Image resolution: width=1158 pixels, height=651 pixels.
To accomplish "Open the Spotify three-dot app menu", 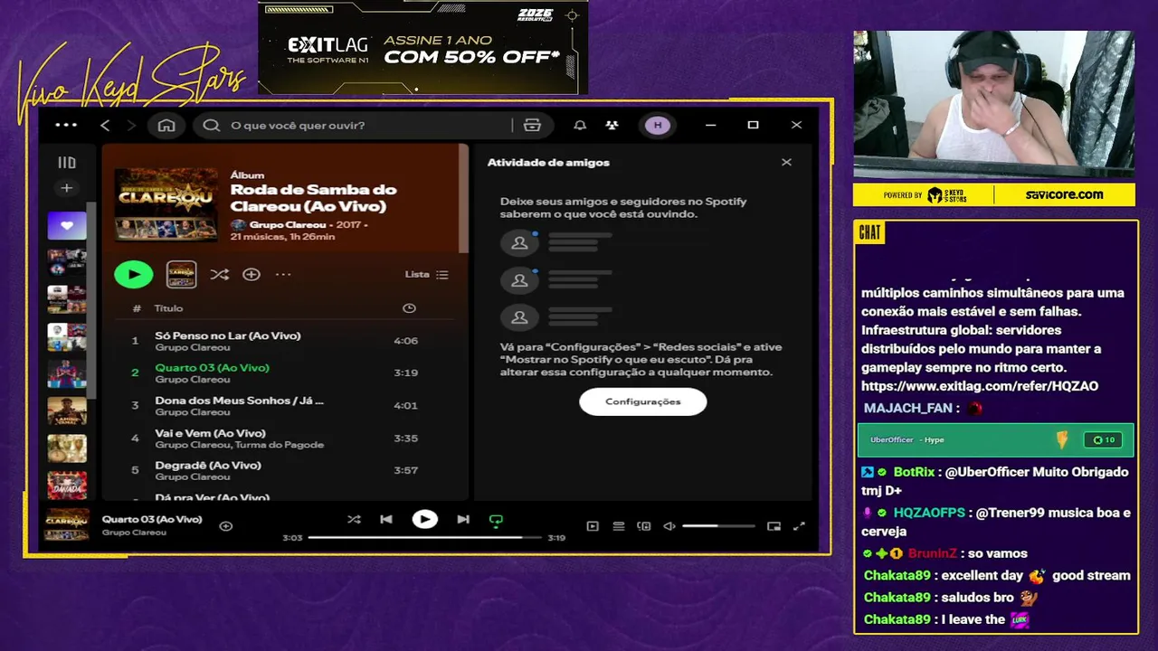I will coord(66,125).
